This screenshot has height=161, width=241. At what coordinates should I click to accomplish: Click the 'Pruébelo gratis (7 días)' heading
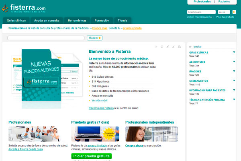(x=90, y=122)
